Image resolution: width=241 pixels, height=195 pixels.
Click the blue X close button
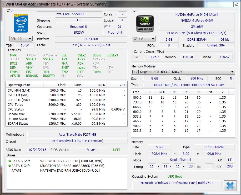click(x=230, y=186)
